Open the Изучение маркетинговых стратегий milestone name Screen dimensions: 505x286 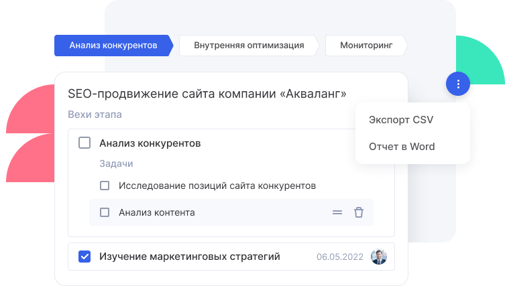point(189,257)
